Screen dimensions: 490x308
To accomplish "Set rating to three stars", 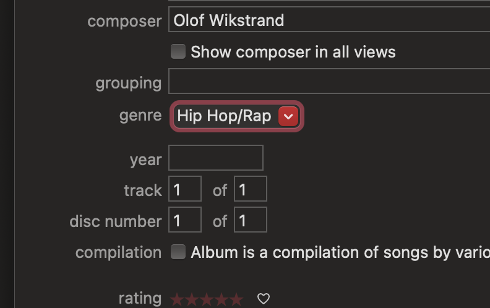I will click(x=207, y=299).
